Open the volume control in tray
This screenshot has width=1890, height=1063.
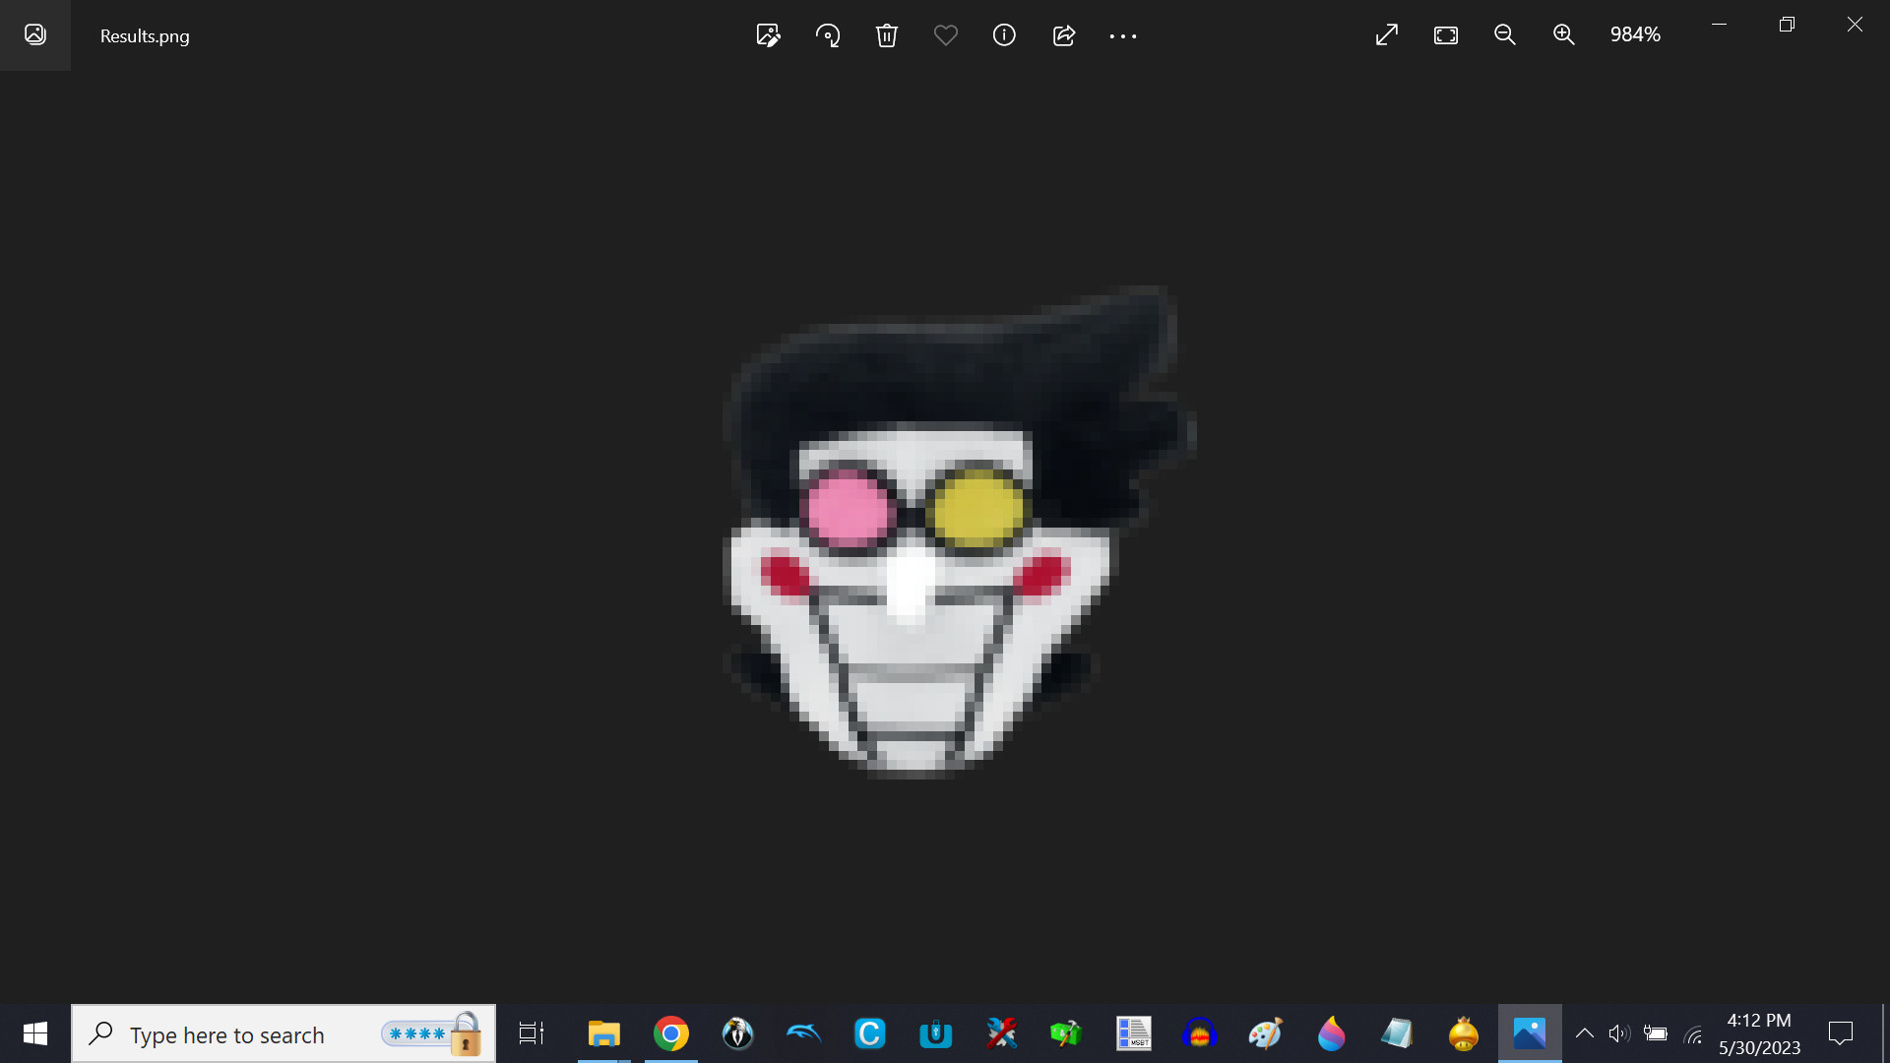click(1619, 1033)
